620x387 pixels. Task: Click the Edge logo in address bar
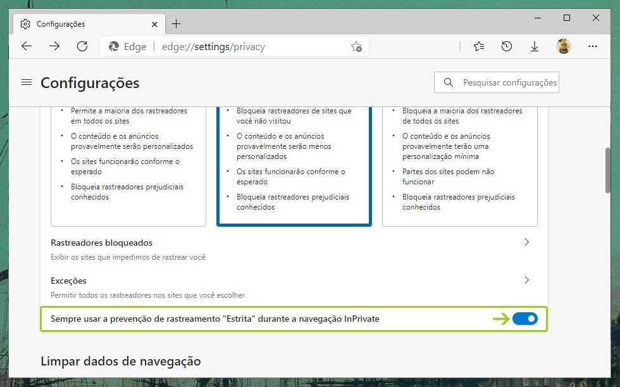(114, 47)
